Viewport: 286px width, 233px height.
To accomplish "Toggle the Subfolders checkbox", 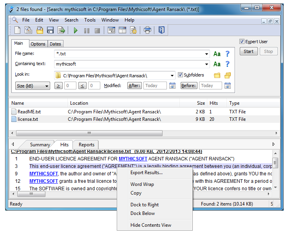I will (180, 75).
